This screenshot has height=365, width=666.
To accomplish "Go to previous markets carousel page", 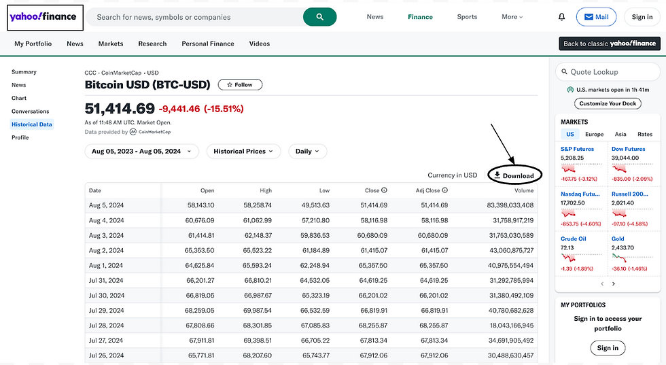I will 602,284.
